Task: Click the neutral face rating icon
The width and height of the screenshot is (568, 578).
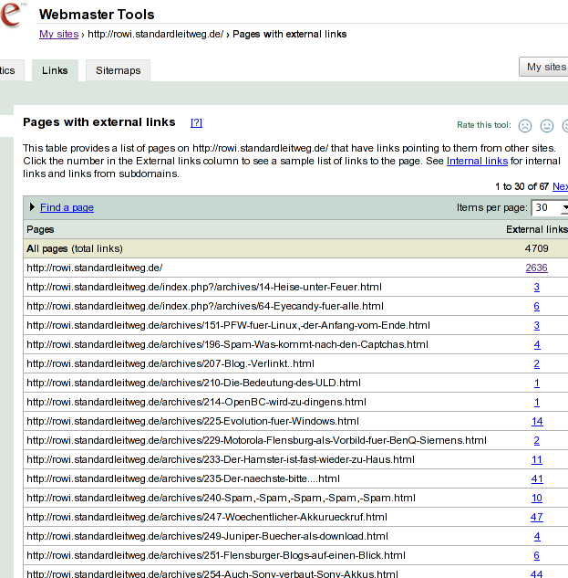Action: [547, 126]
